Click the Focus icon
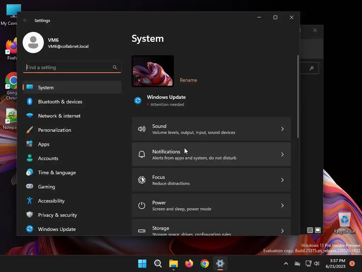 142,180
